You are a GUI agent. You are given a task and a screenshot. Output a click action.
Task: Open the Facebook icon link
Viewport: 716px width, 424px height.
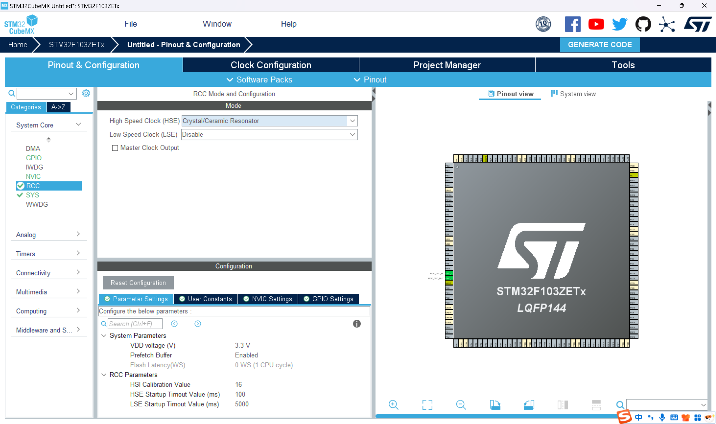coord(572,24)
